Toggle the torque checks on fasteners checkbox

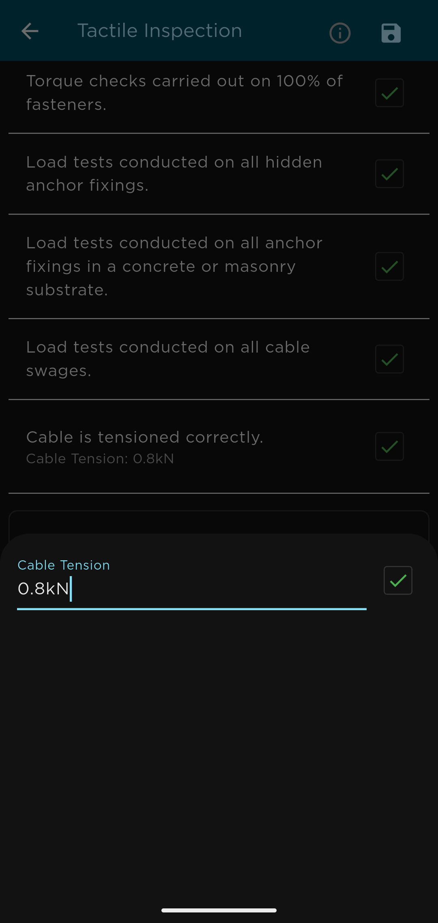tap(389, 93)
